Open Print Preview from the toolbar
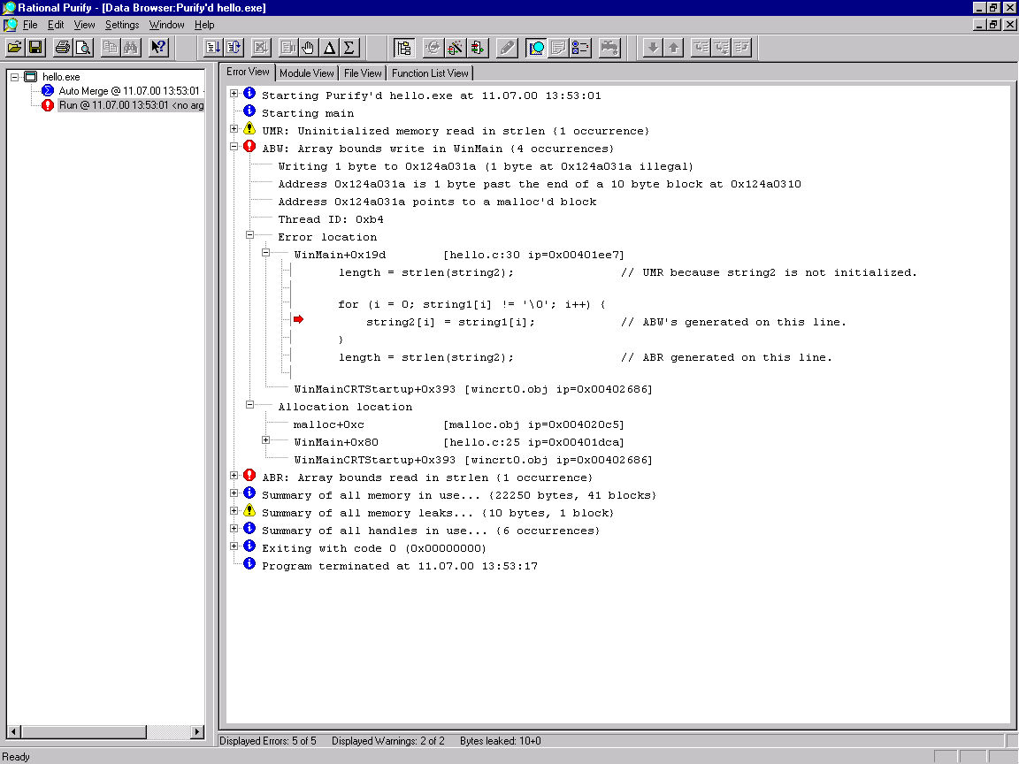 pyautogui.click(x=83, y=48)
